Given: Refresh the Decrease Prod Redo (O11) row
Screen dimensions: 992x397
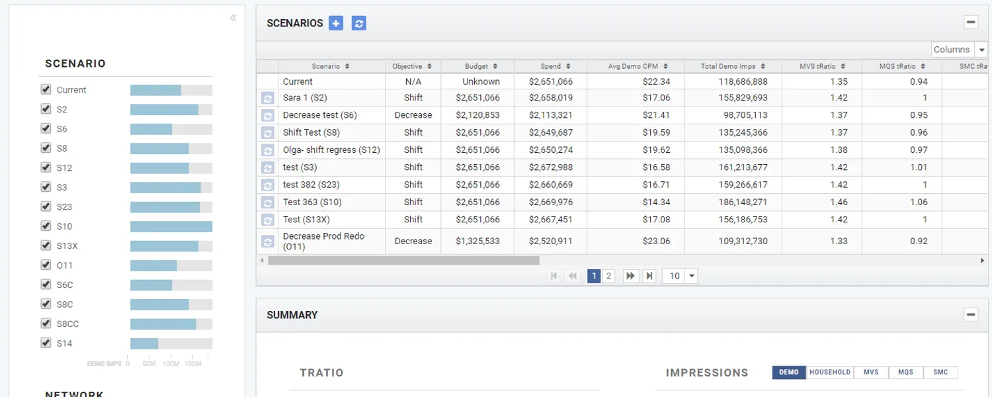Looking at the screenshot, I should click(268, 242).
